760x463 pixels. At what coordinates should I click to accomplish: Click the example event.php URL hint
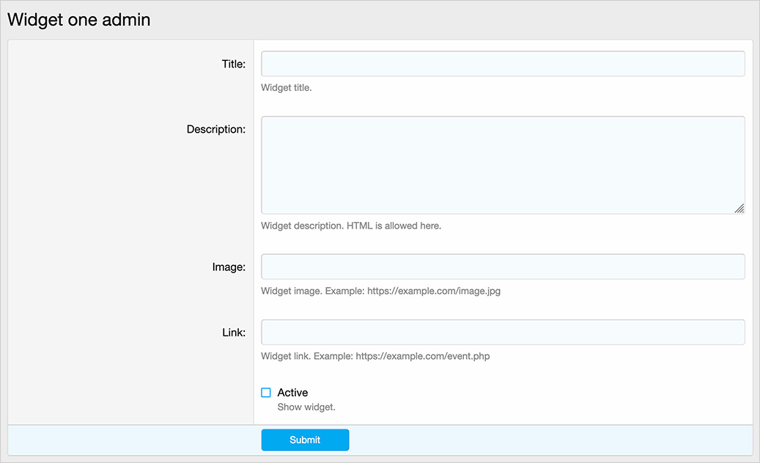tap(423, 357)
